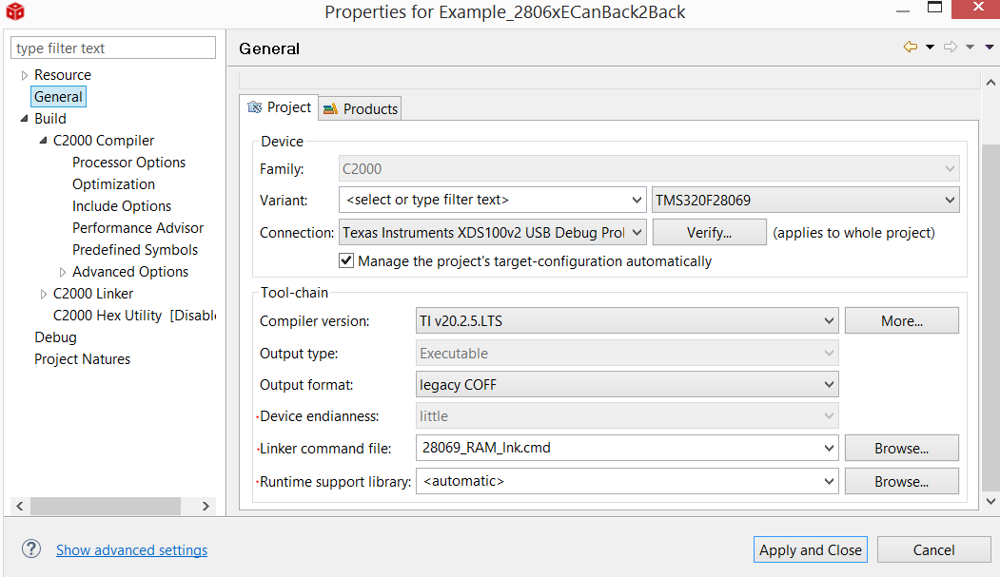Open the back history dropdown arrow

(930, 48)
